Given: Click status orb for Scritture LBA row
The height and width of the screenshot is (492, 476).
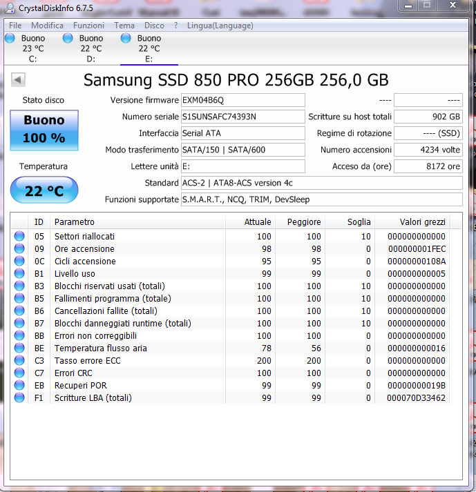Looking at the screenshot, I should [19, 397].
